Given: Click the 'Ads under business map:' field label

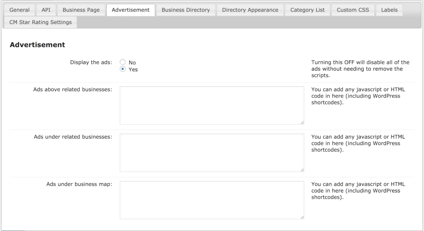Looking at the screenshot, I should point(79,184).
